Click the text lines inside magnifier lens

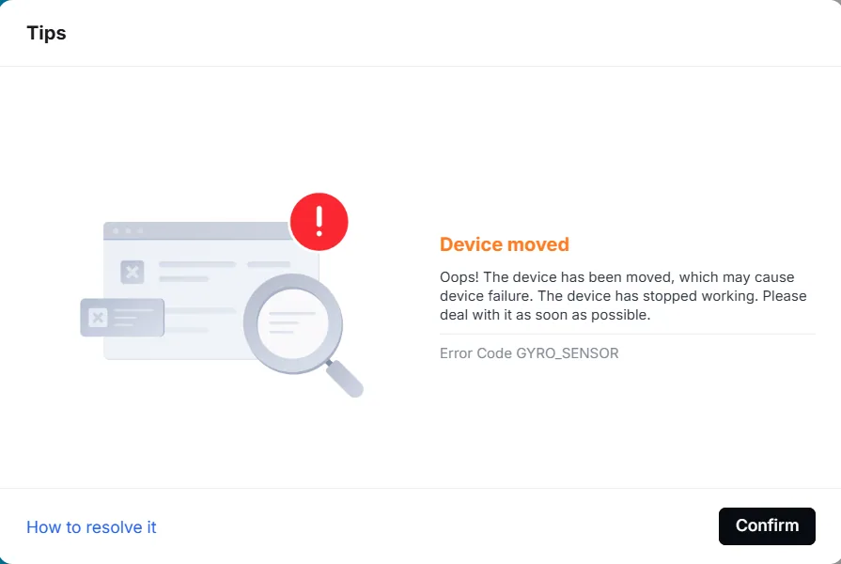(291, 322)
